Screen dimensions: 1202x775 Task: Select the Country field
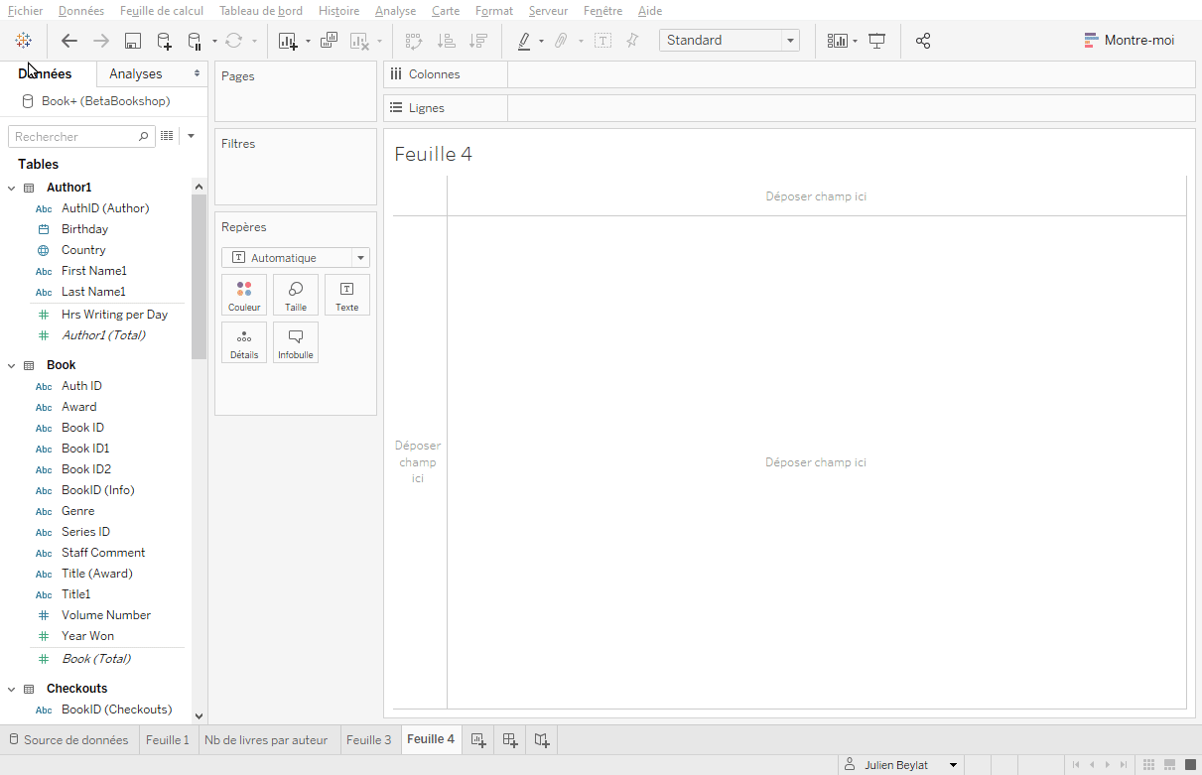[x=83, y=250]
